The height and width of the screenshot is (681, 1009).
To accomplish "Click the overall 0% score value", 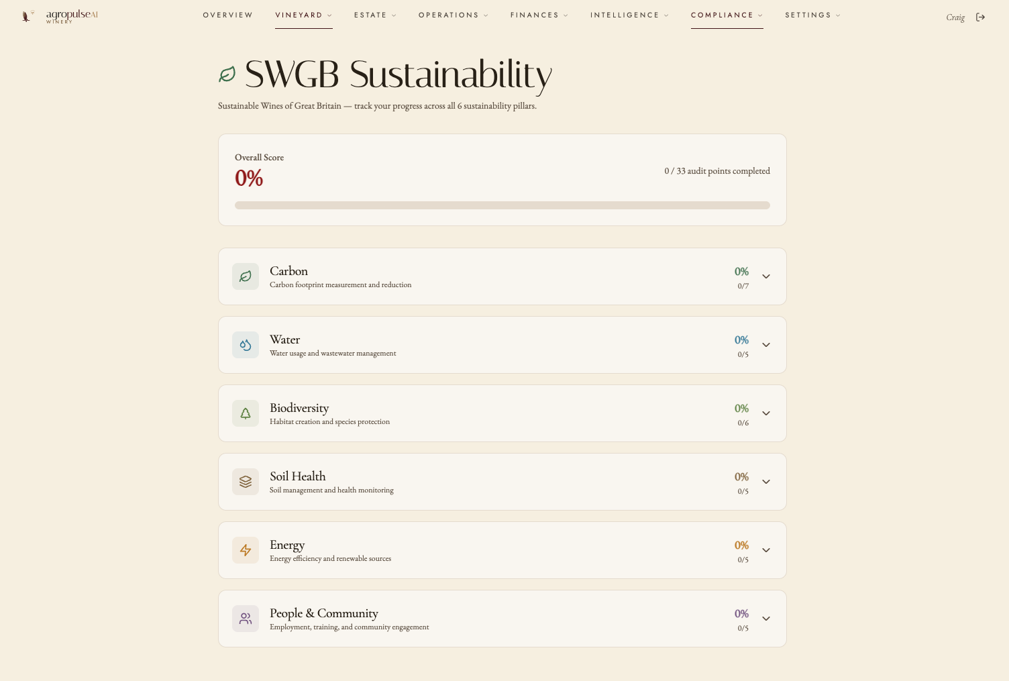I will [x=249, y=178].
